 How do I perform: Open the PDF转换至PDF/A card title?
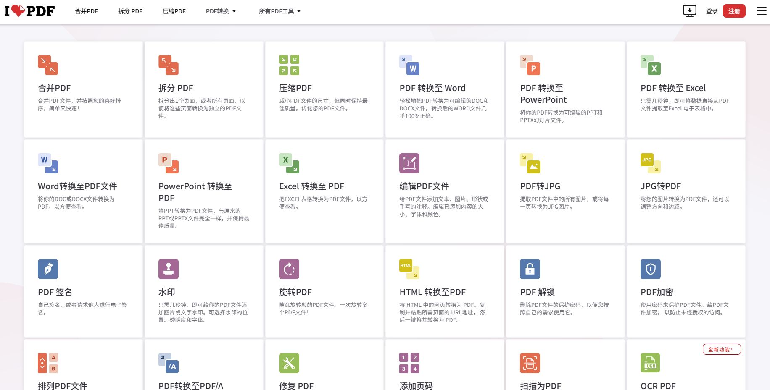tap(191, 386)
